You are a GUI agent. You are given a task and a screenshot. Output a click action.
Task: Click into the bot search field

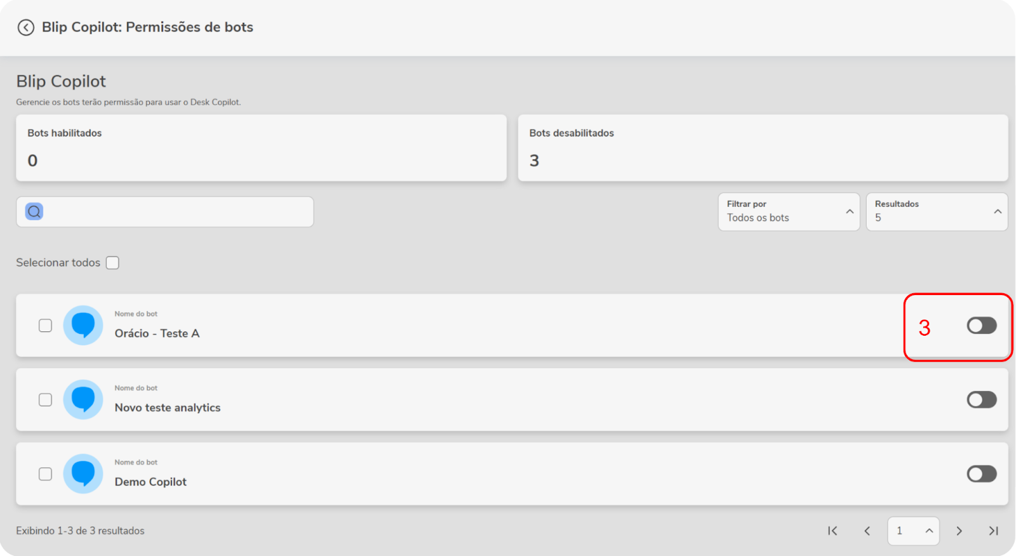[165, 211]
